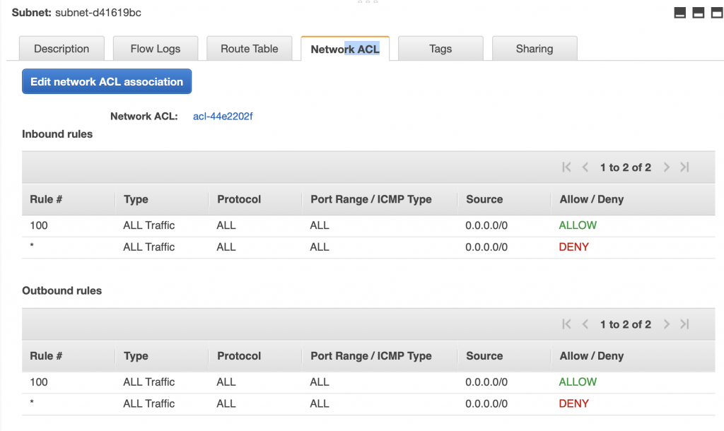Click the subnet-d41619bc subnet ID text
The image size is (724, 431).
[98, 13]
